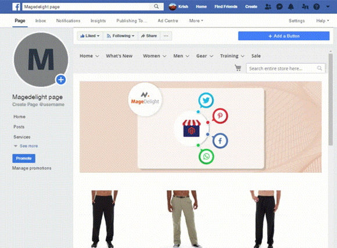Expand the Help dropdown

click(x=322, y=21)
